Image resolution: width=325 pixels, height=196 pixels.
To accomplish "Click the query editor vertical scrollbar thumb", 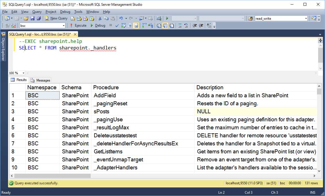I will pos(320,55).
